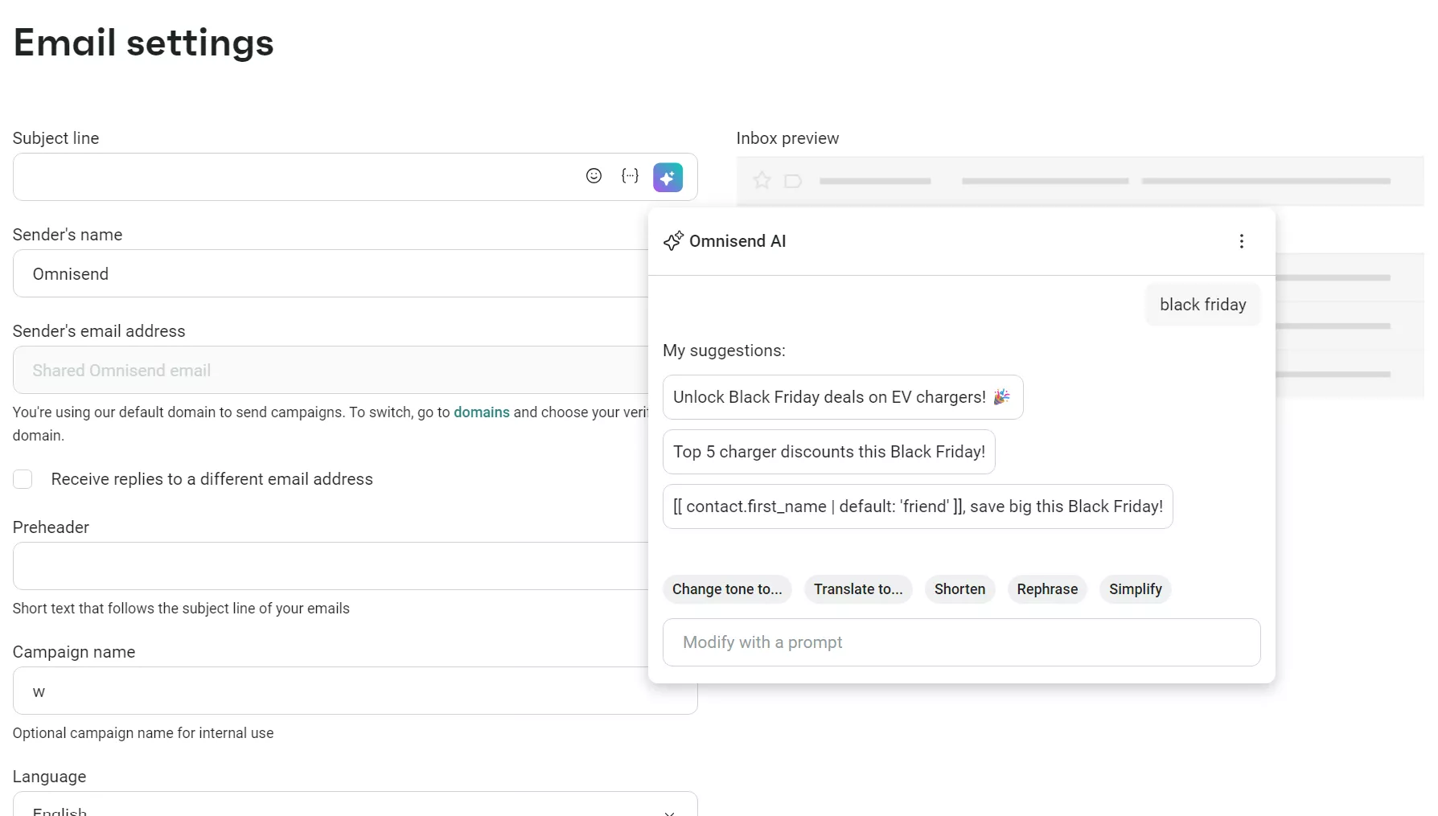Click the Email settings heading
Image resolution: width=1438 pixels, height=816 pixels.
pyautogui.click(x=143, y=43)
